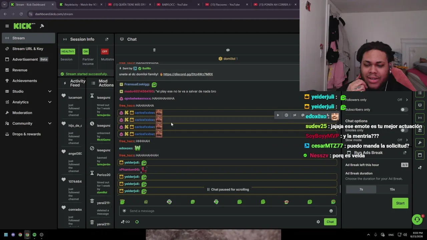Insert the fourth emote in the quick emote row

pyautogui.click(x=192, y=202)
